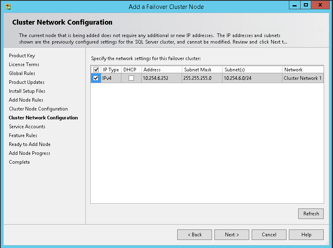Viewport: 333px width, 248px height.
Task: Click the Network column header
Action: [303, 70]
